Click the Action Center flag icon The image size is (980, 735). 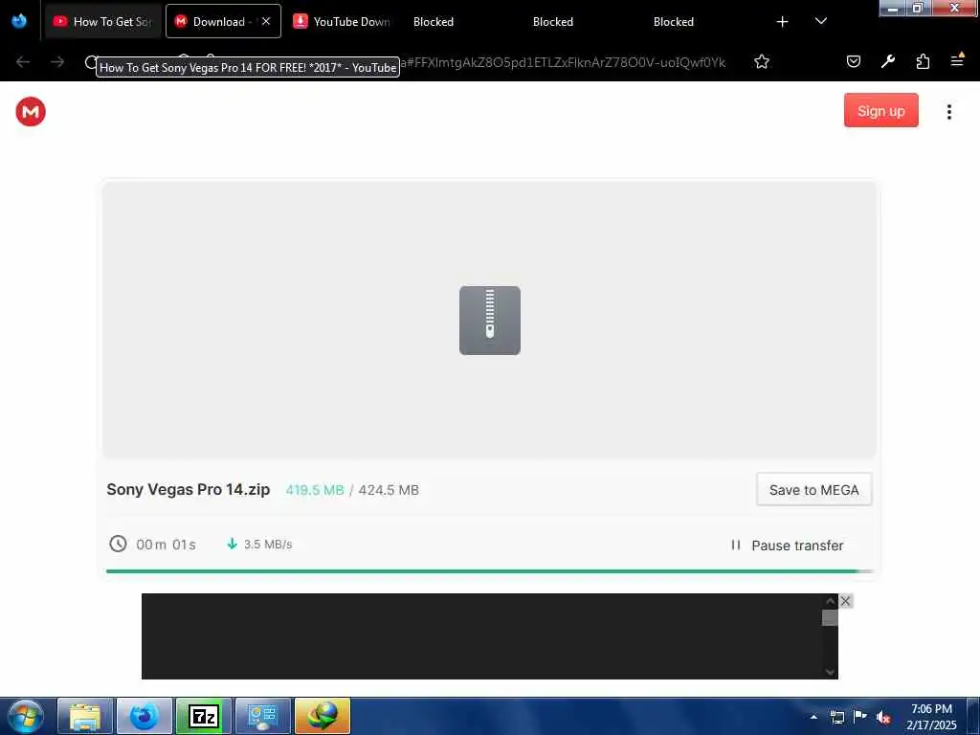pyautogui.click(x=860, y=716)
